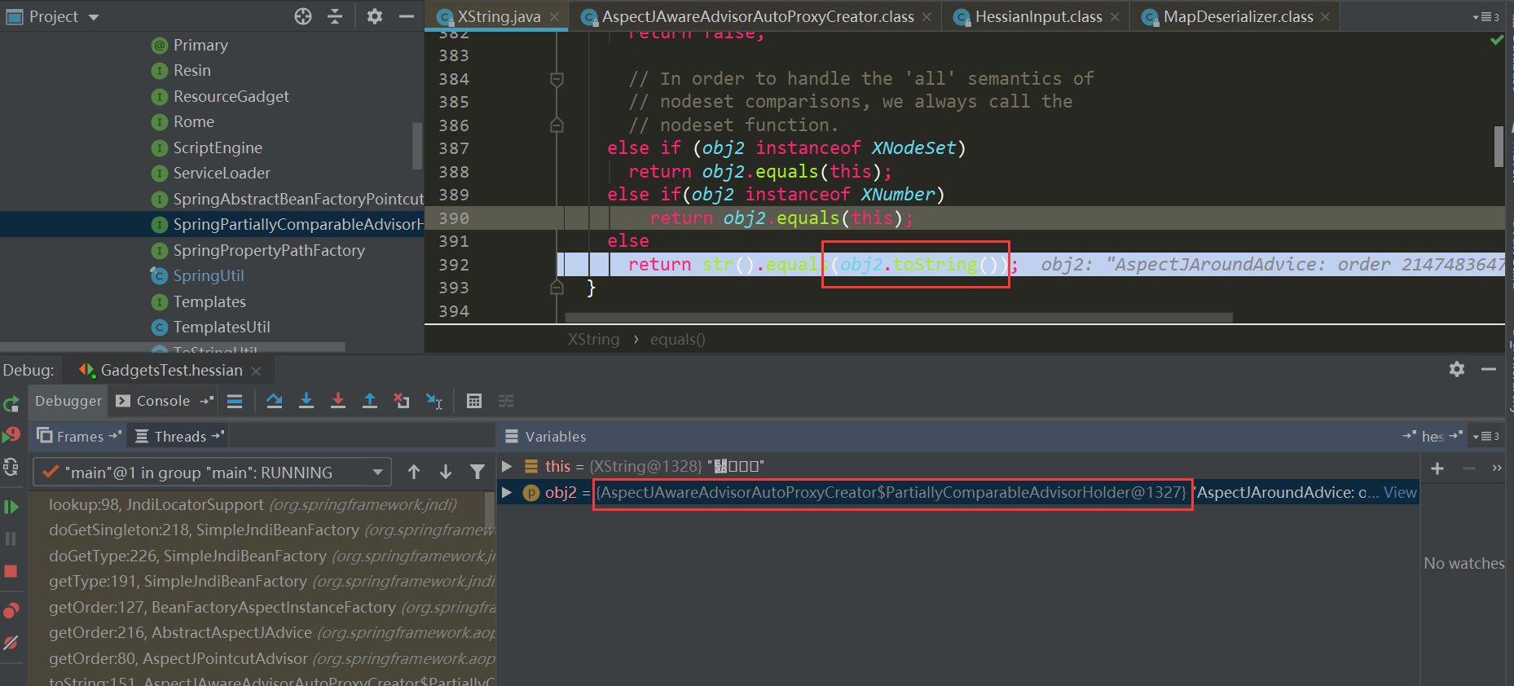The image size is (1514, 686).
Task: Click the Step Over debugger icon
Action: pyautogui.click(x=275, y=401)
